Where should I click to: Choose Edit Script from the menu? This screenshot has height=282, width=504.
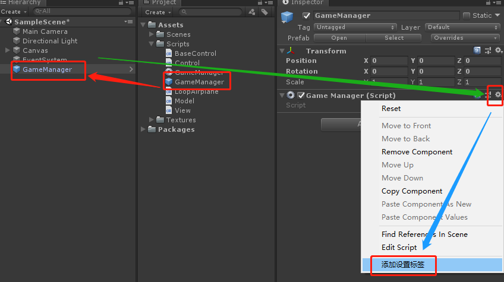399,248
